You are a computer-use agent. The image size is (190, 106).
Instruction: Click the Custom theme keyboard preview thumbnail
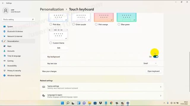click(x=58, y=35)
